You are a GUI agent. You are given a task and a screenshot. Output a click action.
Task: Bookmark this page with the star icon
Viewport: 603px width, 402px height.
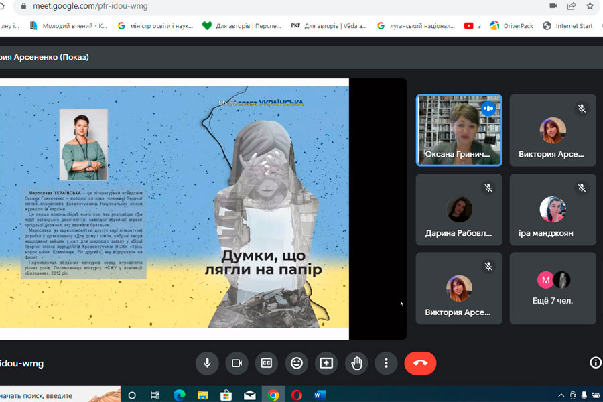click(x=590, y=6)
